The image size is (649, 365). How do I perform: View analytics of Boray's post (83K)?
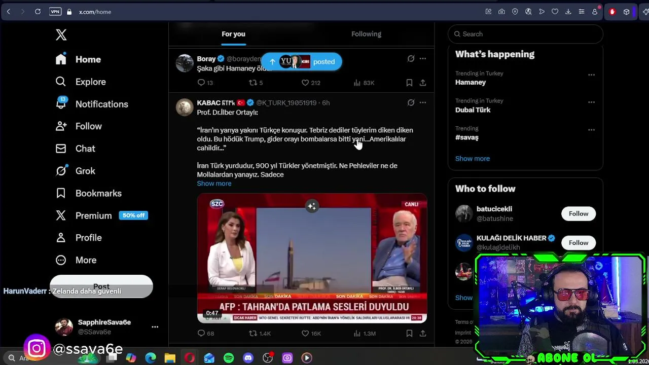[364, 83]
